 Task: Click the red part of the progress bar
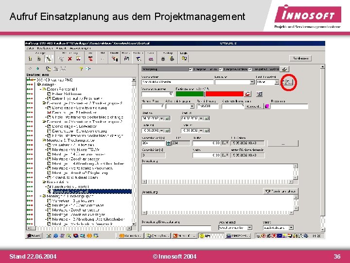coord(224,94)
